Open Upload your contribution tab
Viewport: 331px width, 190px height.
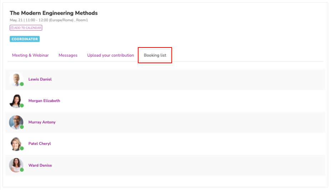click(111, 55)
